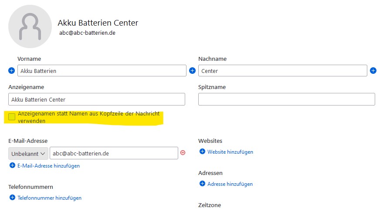Click the Telefonnummer hinzufügen link
Viewport: 383px width, 211px height.
(x=49, y=198)
